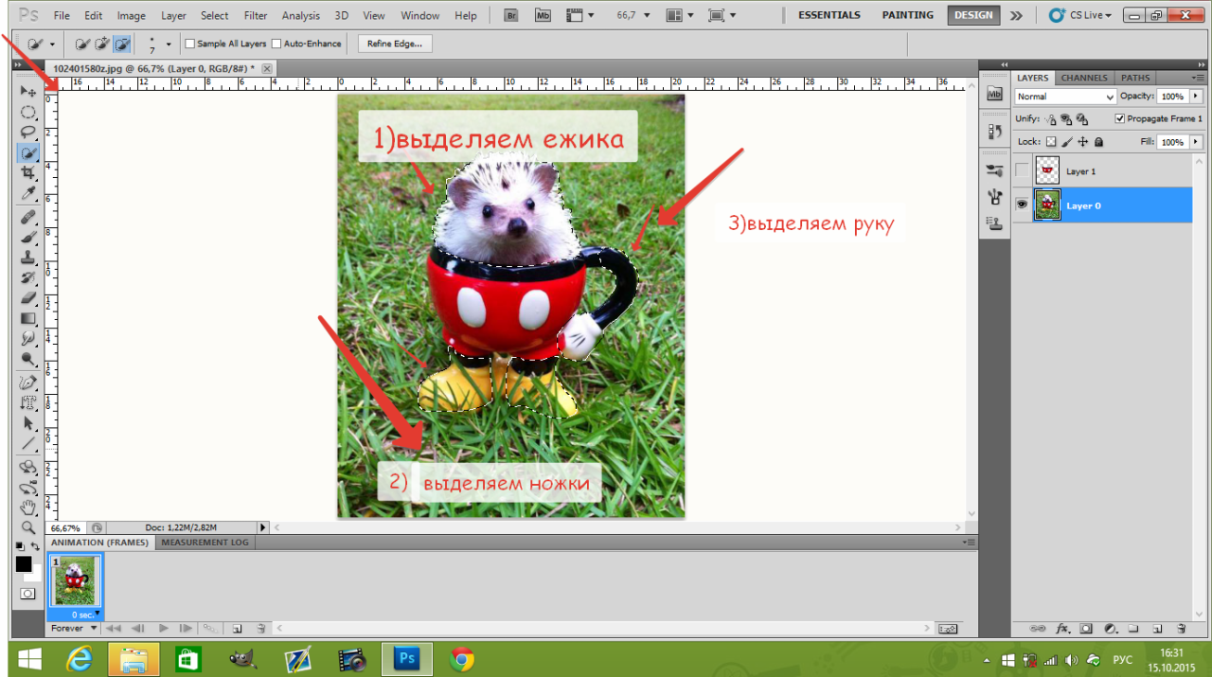Enable Sample All Layers checkbox

coord(190,44)
